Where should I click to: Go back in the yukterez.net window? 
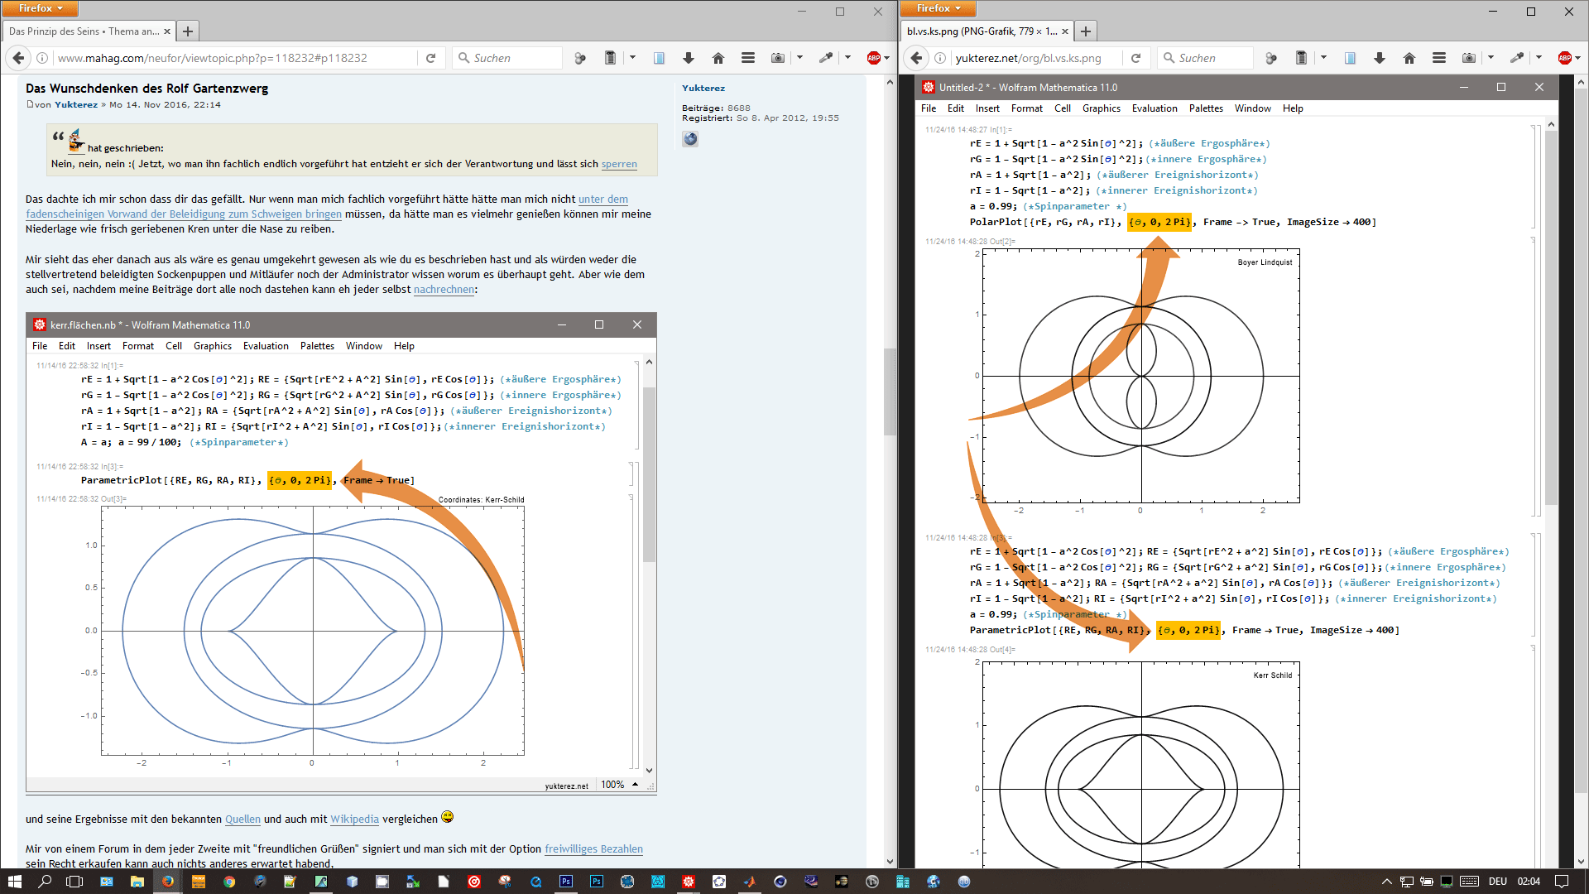click(x=915, y=58)
